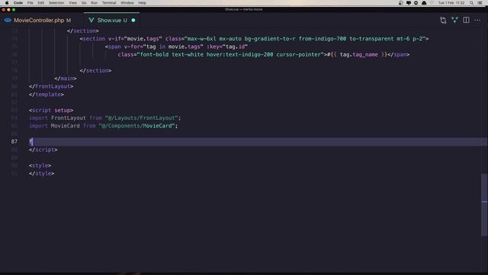Click the first status icon left of displays icon
488x275 pixels.
(400, 3)
